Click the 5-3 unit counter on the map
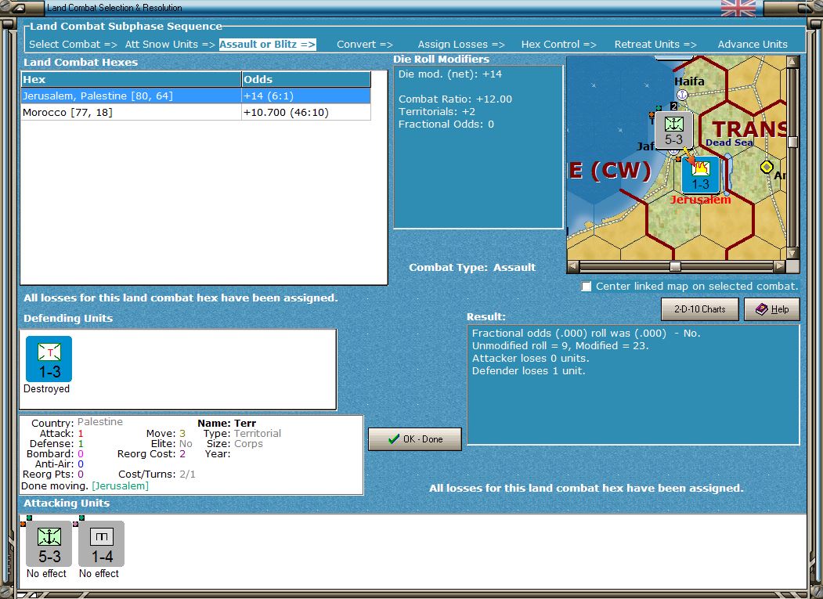This screenshot has width=823, height=599. click(673, 130)
